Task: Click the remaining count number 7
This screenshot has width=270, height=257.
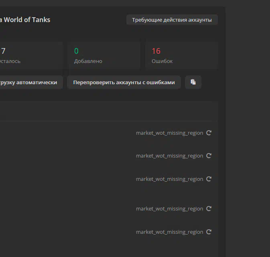Action: click(3, 51)
